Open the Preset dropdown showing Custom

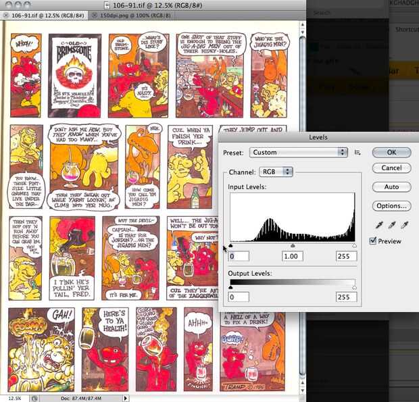tap(299, 153)
